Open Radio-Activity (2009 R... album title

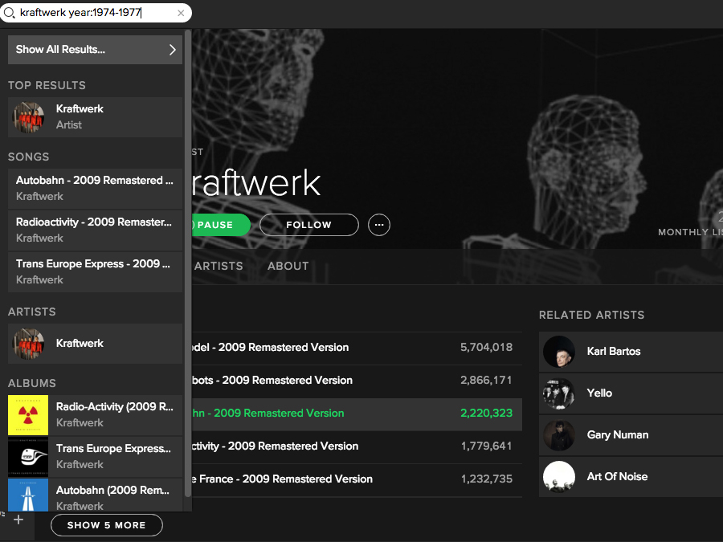(115, 406)
